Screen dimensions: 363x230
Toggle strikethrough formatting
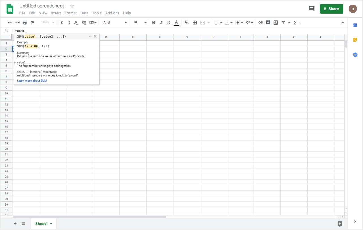tap(168, 23)
